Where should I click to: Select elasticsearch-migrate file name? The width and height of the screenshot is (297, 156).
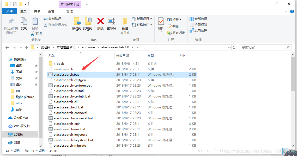coord(70,146)
